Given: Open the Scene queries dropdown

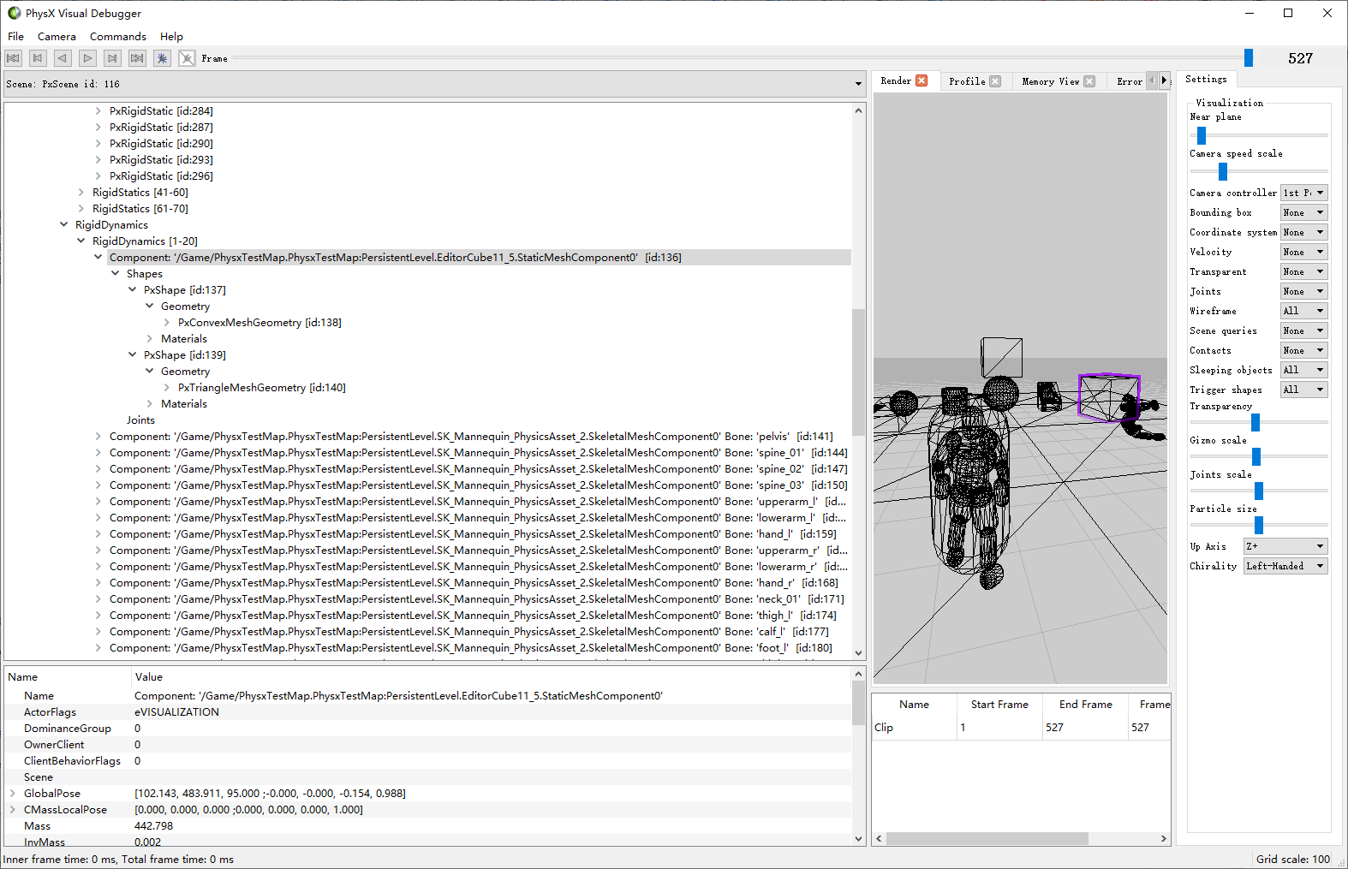Looking at the screenshot, I should pos(1303,330).
